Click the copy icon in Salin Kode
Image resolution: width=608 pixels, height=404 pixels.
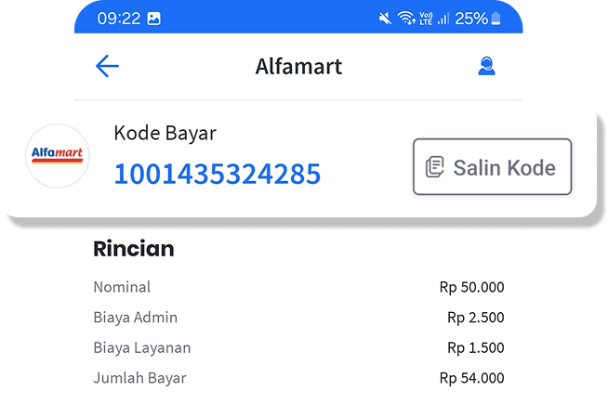tap(434, 167)
